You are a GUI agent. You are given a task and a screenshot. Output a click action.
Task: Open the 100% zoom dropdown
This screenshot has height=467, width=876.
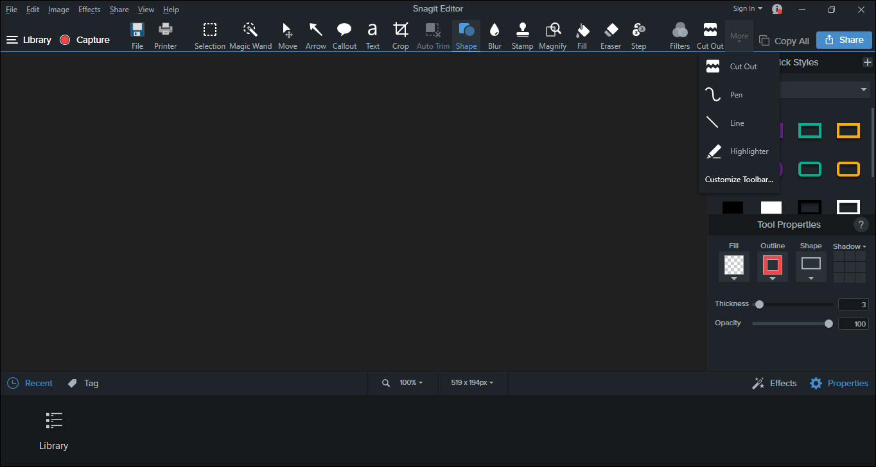411,382
